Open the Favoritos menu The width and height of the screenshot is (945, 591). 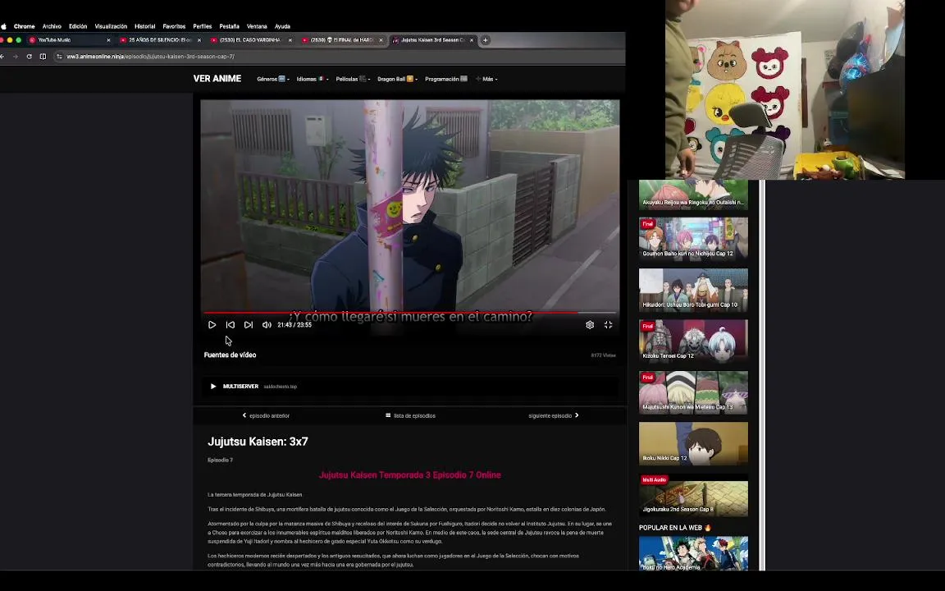click(x=174, y=26)
